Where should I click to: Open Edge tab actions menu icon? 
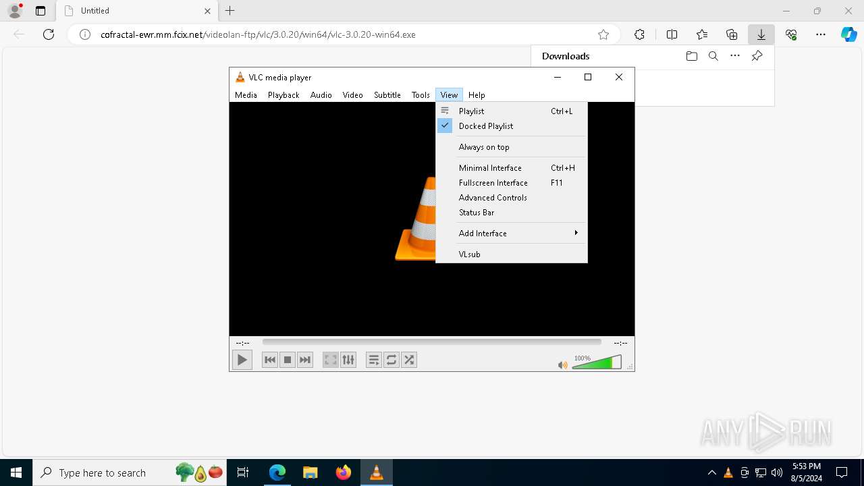point(40,11)
